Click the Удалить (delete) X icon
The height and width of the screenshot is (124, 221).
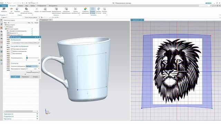[37, 9]
